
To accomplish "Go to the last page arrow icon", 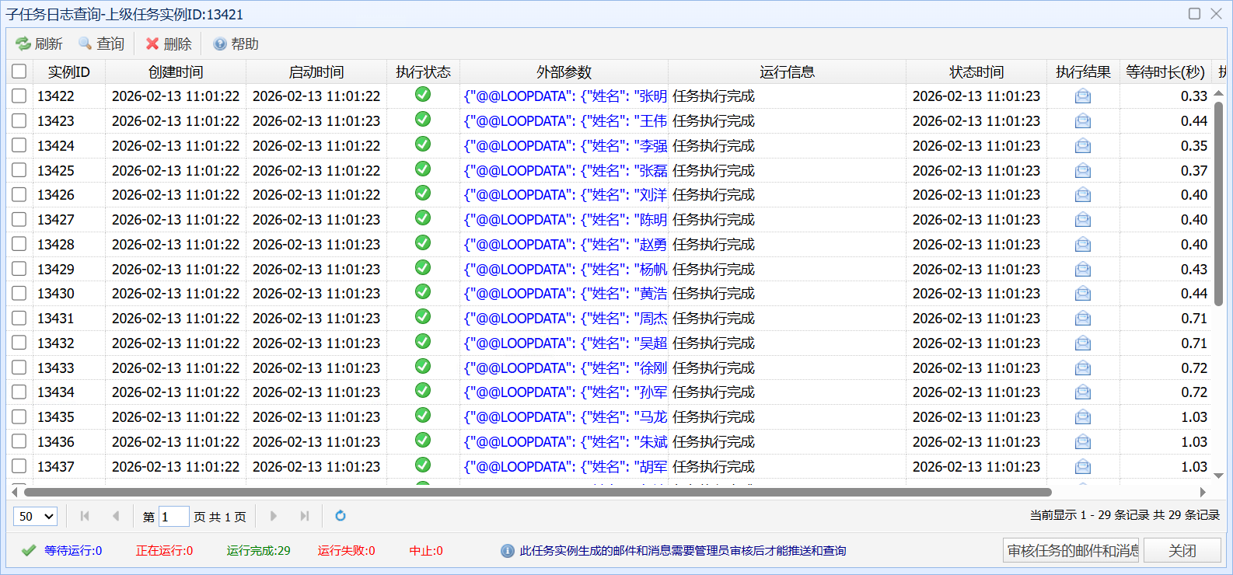I will point(305,516).
